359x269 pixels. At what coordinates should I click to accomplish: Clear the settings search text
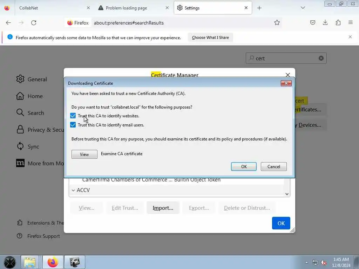point(321,58)
